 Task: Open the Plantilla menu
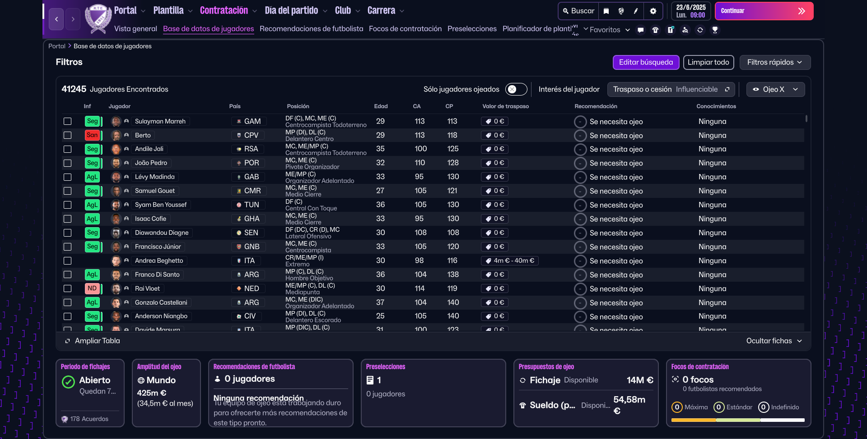click(172, 10)
